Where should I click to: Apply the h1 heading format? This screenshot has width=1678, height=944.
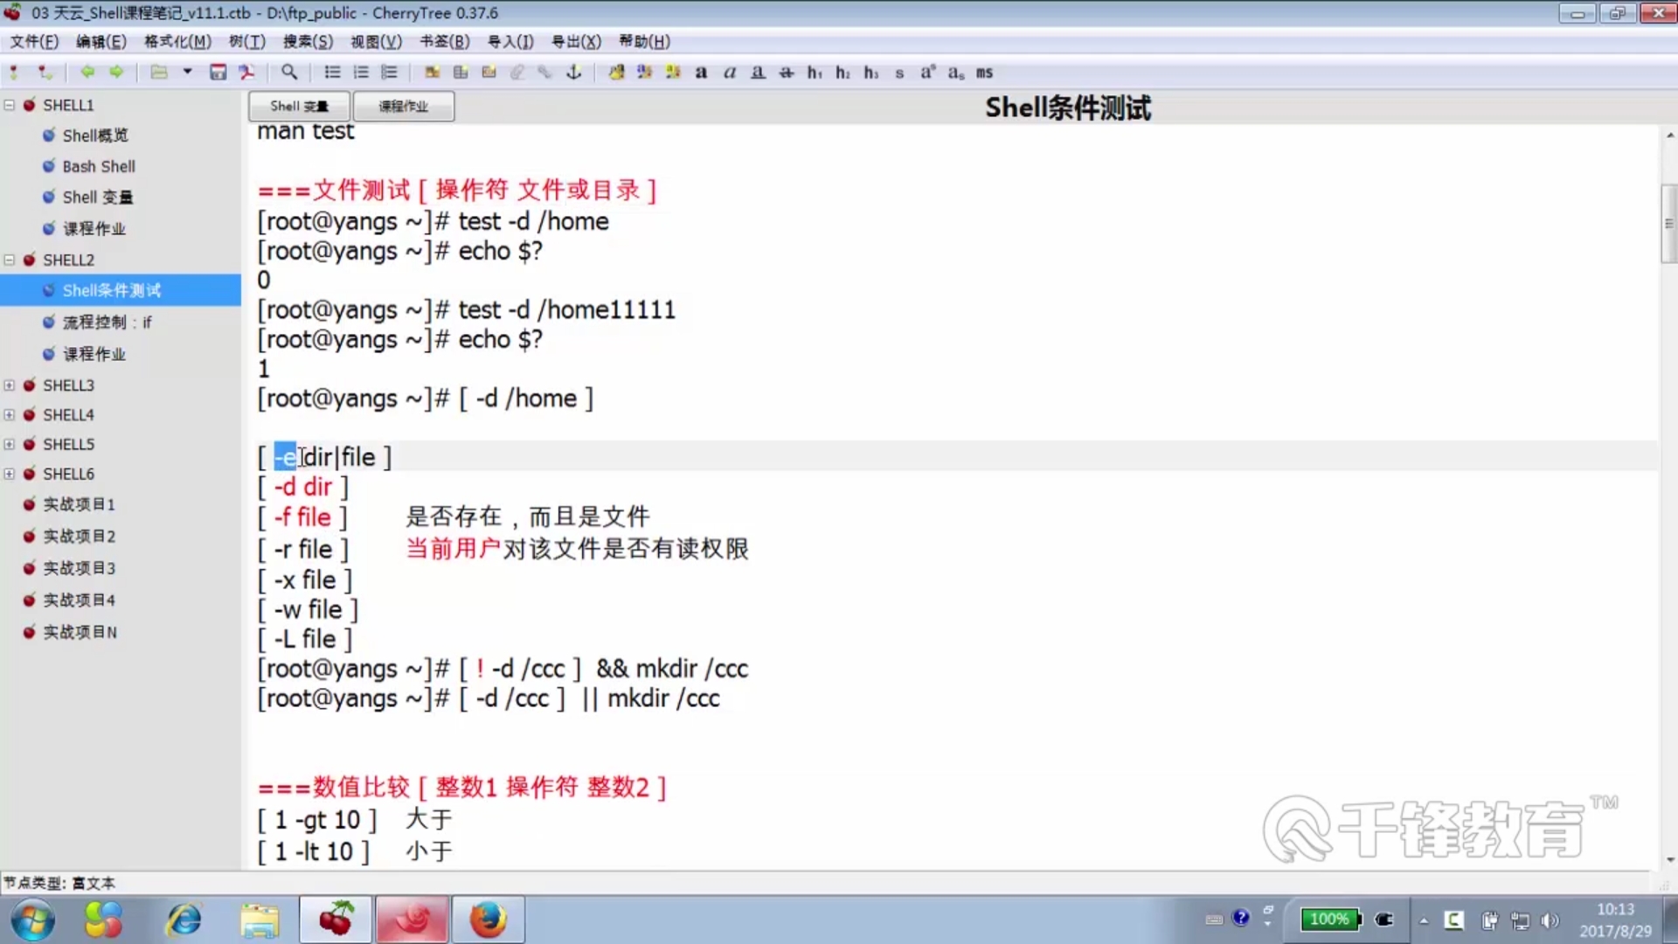(815, 73)
